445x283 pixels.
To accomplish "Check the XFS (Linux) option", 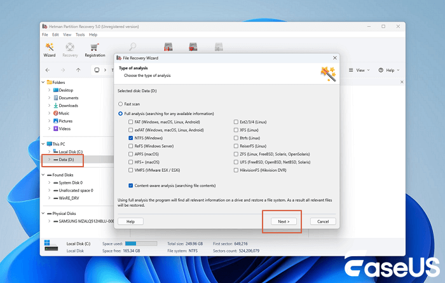I will [x=236, y=130].
